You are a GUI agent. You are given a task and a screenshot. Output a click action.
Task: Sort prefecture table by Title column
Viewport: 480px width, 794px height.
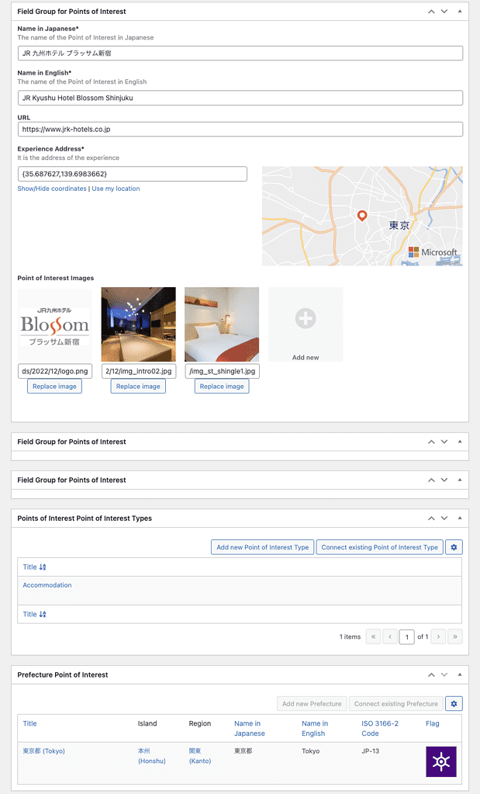point(29,723)
